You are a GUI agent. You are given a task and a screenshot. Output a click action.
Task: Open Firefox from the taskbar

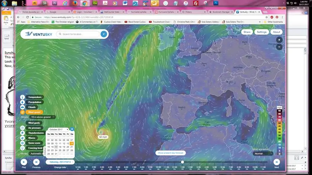point(75,3)
